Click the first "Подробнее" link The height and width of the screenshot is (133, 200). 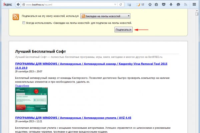click(22, 86)
